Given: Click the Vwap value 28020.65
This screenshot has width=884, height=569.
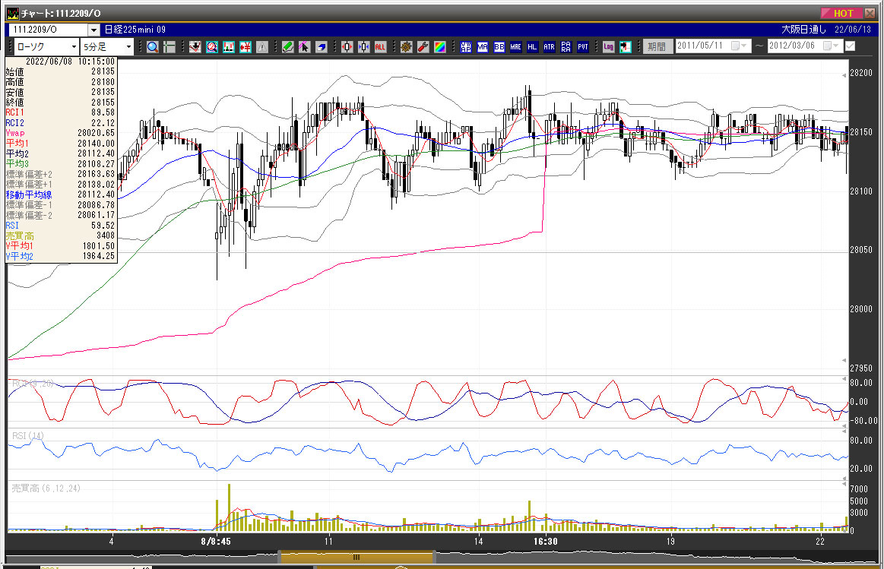Looking at the screenshot, I should click(x=96, y=133).
